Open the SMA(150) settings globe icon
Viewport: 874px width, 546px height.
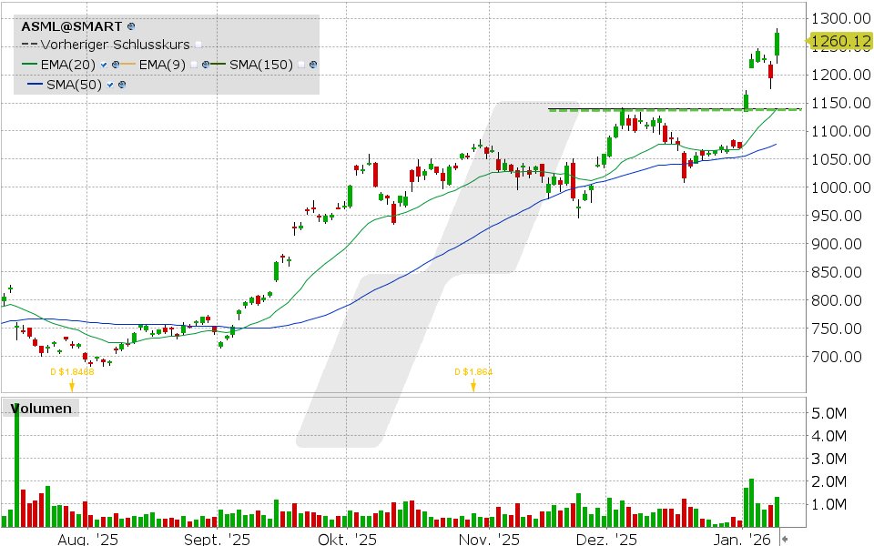[x=312, y=64]
